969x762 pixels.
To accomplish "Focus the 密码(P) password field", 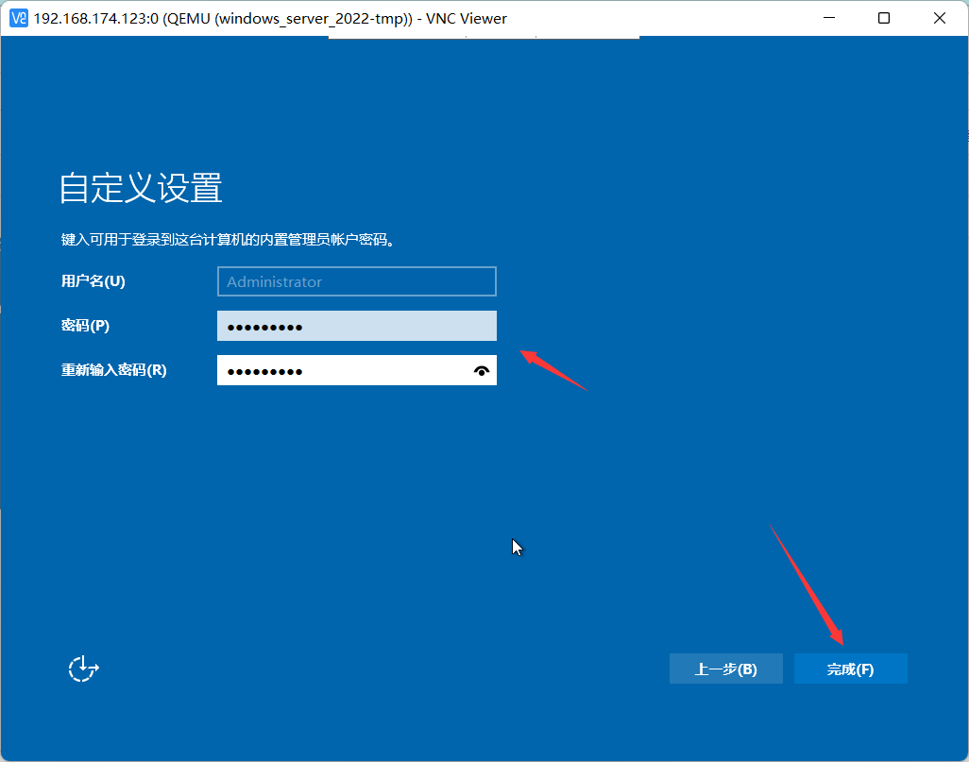I will coord(357,326).
